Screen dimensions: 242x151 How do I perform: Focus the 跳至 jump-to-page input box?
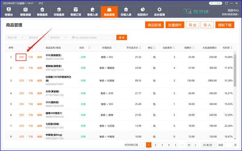[228, 145]
